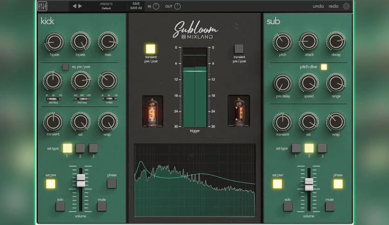Click the sub wrap knob
Viewport: 389px width, 225px height.
pyautogui.click(x=336, y=122)
